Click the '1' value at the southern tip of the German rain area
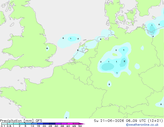The image size is (164, 127). [x=117, y=73]
